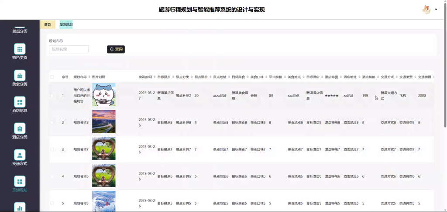This screenshot has height=212, width=447.
Task: Open the 酒店信息 grid icon
Action: [20, 102]
